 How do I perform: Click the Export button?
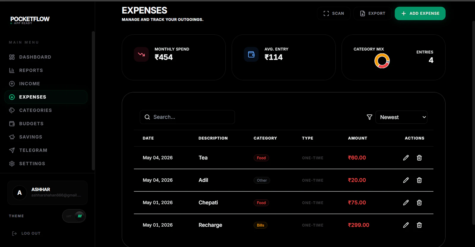coord(373,13)
